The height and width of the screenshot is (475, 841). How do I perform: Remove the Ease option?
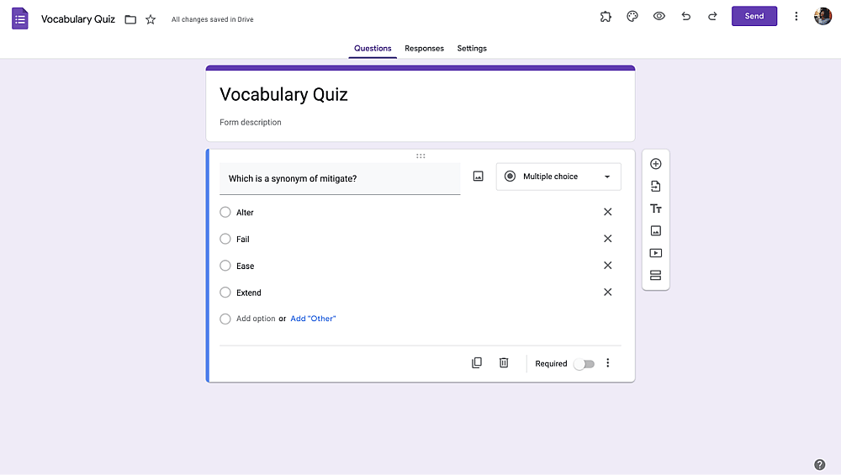pyautogui.click(x=608, y=266)
